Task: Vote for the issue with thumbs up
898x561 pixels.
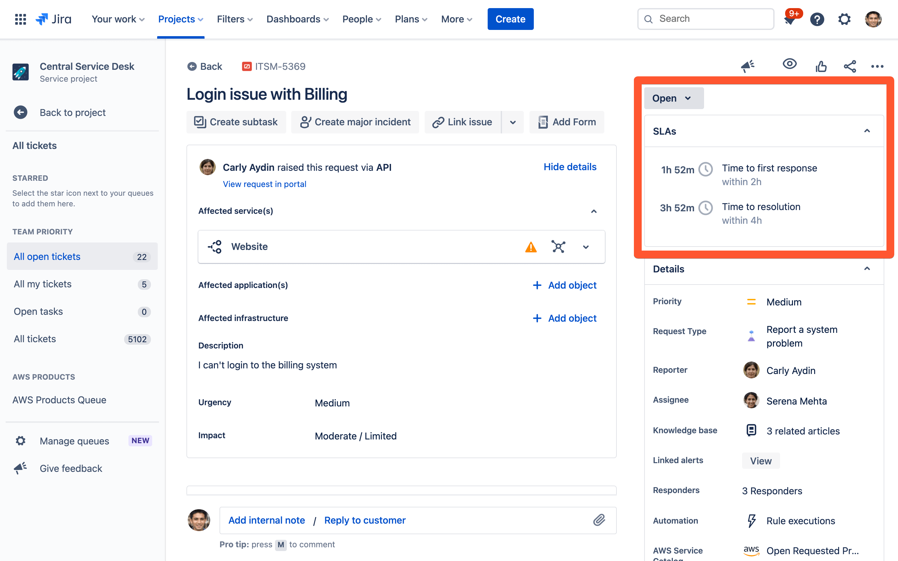Action: [821, 66]
